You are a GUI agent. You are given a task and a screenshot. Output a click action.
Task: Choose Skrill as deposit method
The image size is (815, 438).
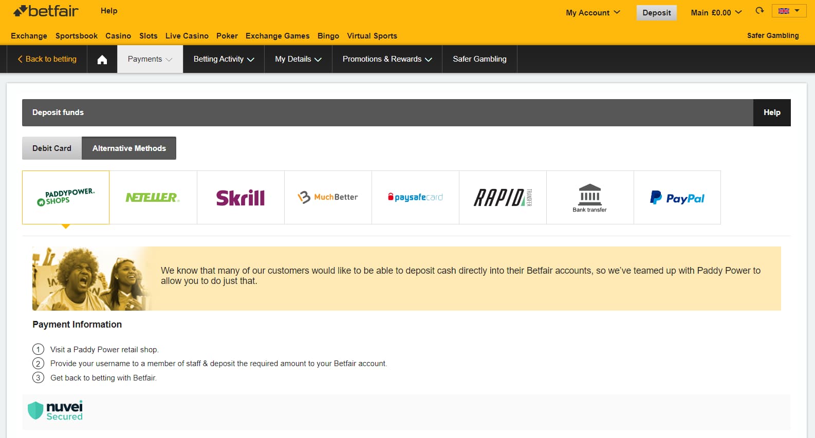(x=240, y=197)
